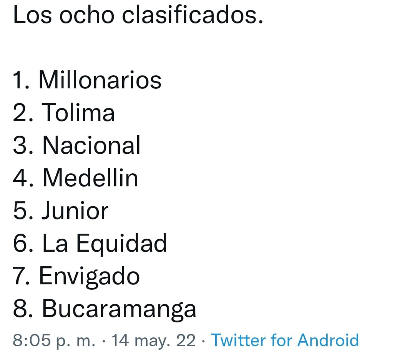Click the 14 may. 22 date

[153, 340]
